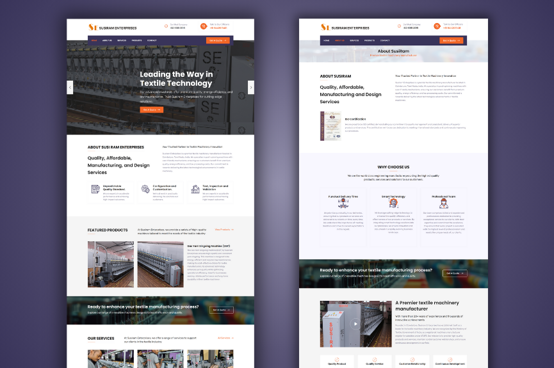The width and height of the screenshot is (554, 368).
Task: Open About Us in the About page navbar
Action: pyautogui.click(x=339, y=40)
